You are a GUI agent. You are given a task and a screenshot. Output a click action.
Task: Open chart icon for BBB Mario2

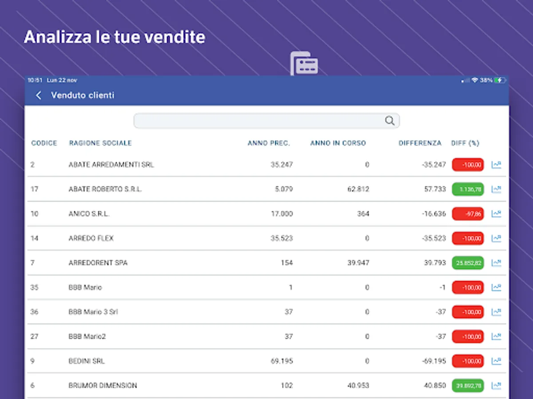click(x=496, y=336)
